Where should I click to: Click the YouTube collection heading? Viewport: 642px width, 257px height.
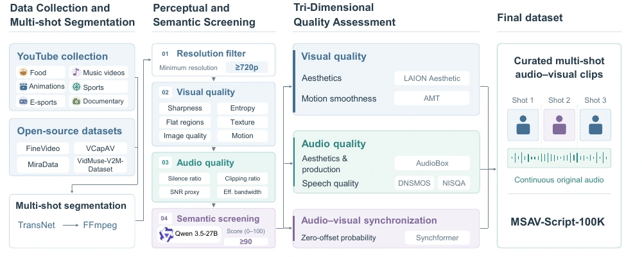click(62, 57)
